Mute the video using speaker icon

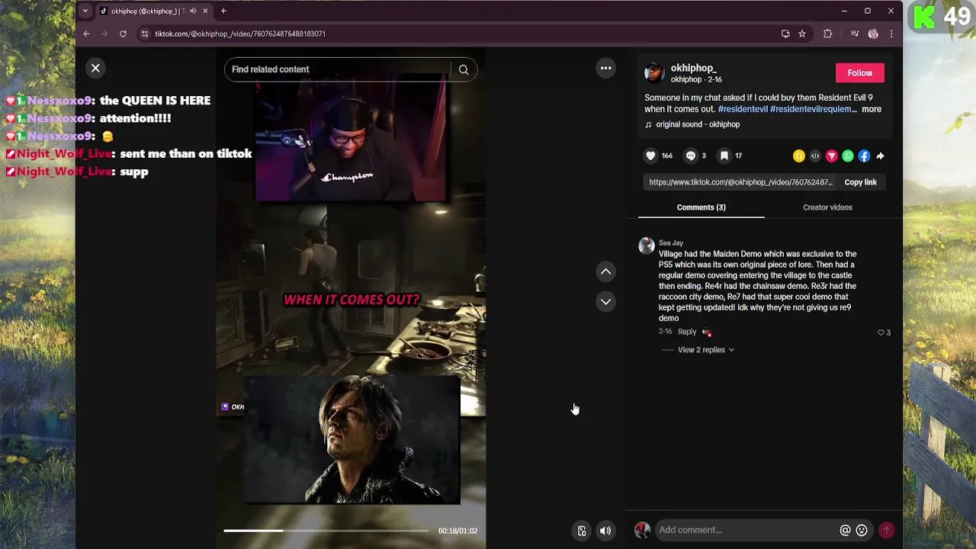click(x=605, y=531)
